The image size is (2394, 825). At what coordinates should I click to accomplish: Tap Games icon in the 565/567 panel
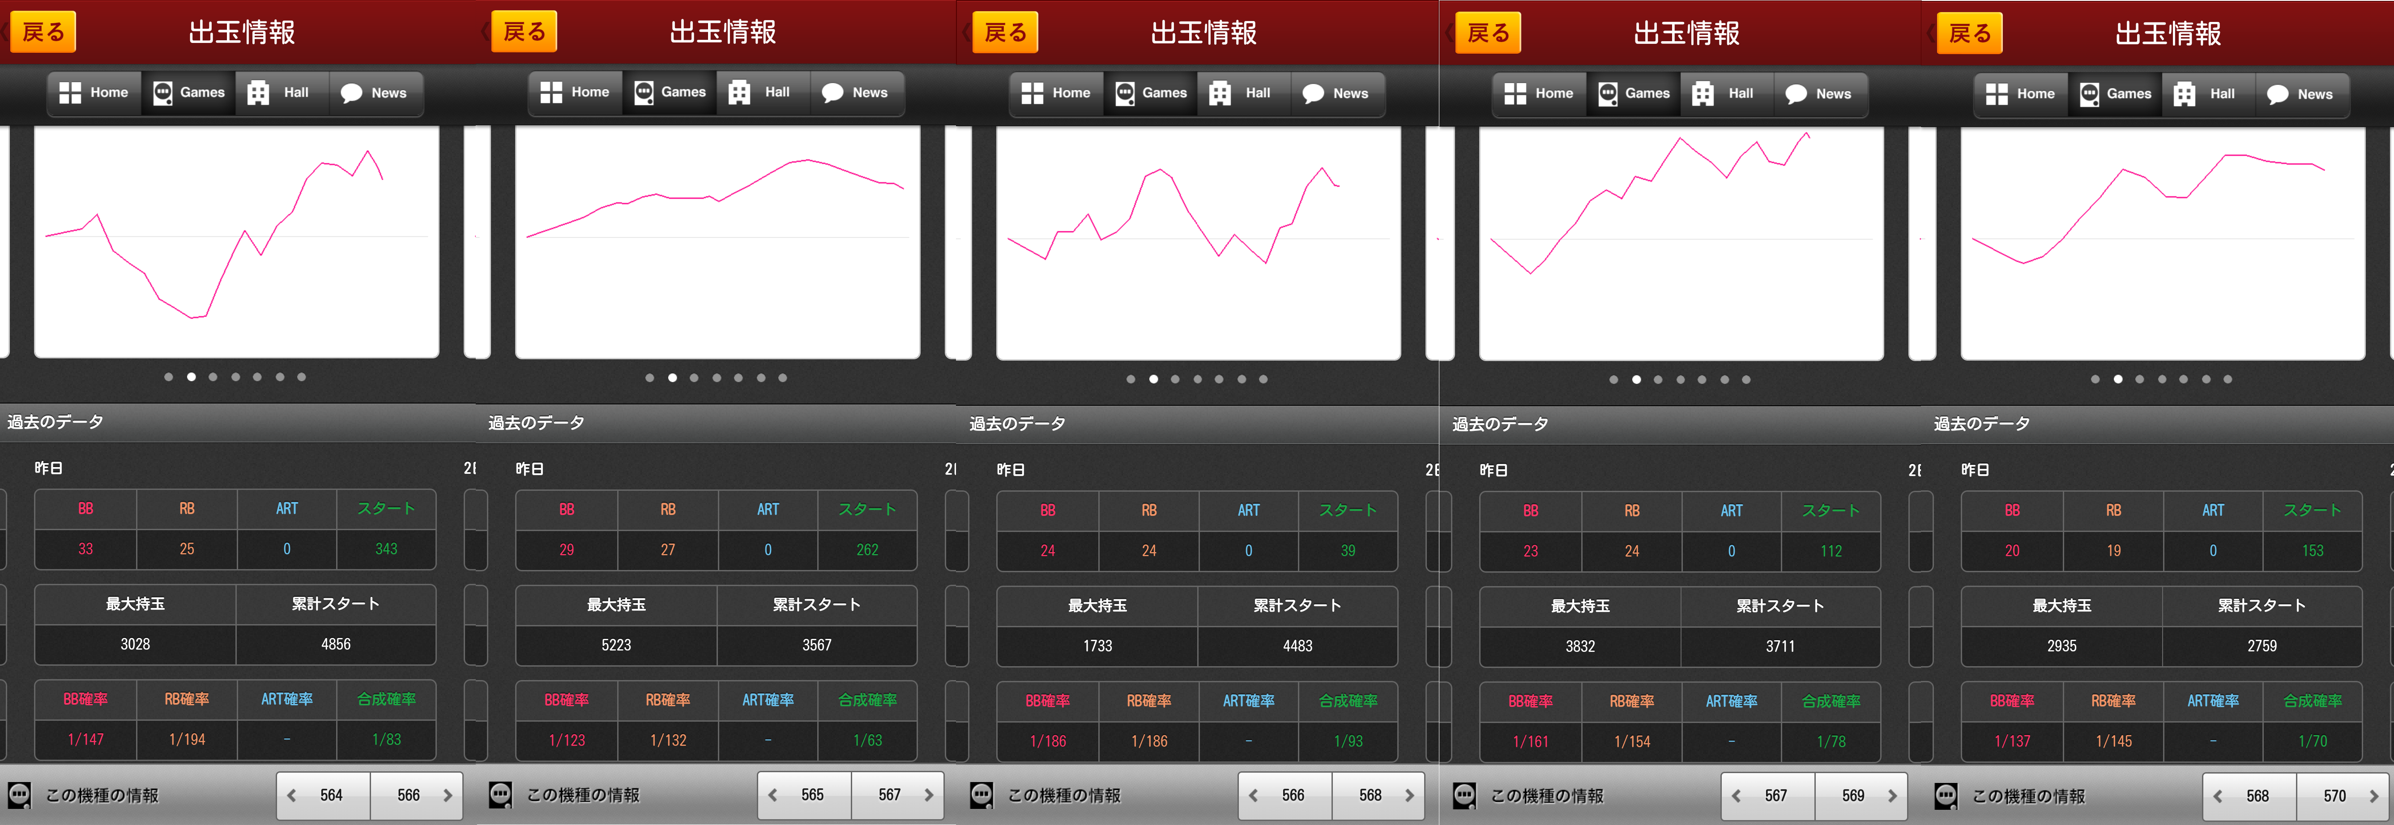click(x=643, y=93)
